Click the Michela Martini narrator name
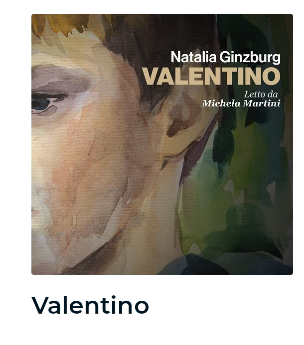This screenshot has height=345, width=304. (241, 103)
